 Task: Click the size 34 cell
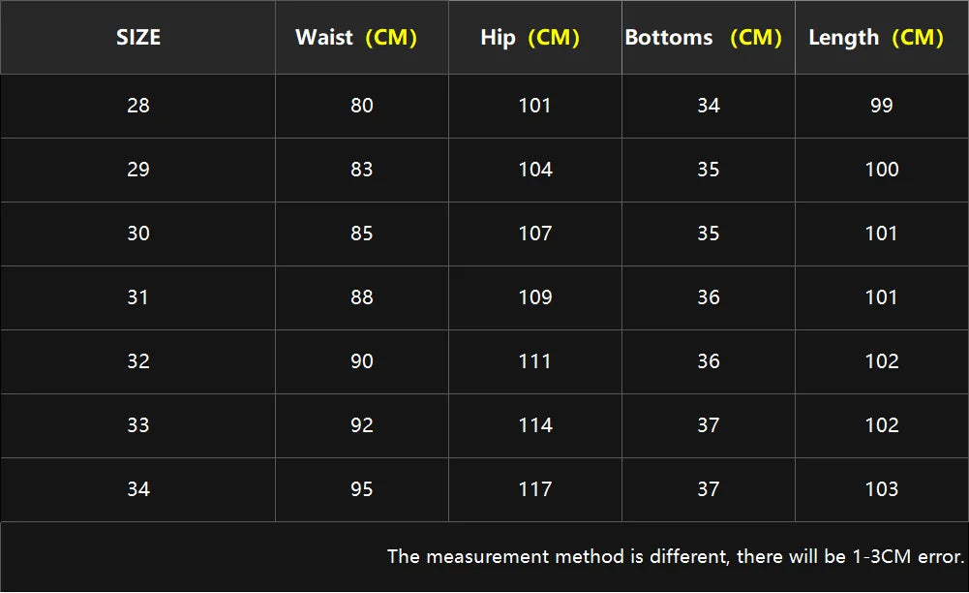click(x=138, y=488)
